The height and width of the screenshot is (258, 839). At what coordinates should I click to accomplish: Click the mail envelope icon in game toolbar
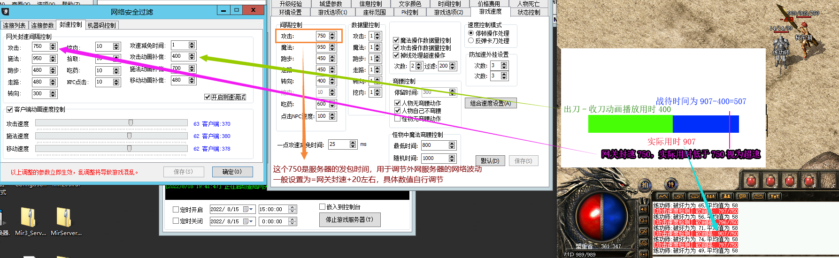tap(758, 196)
